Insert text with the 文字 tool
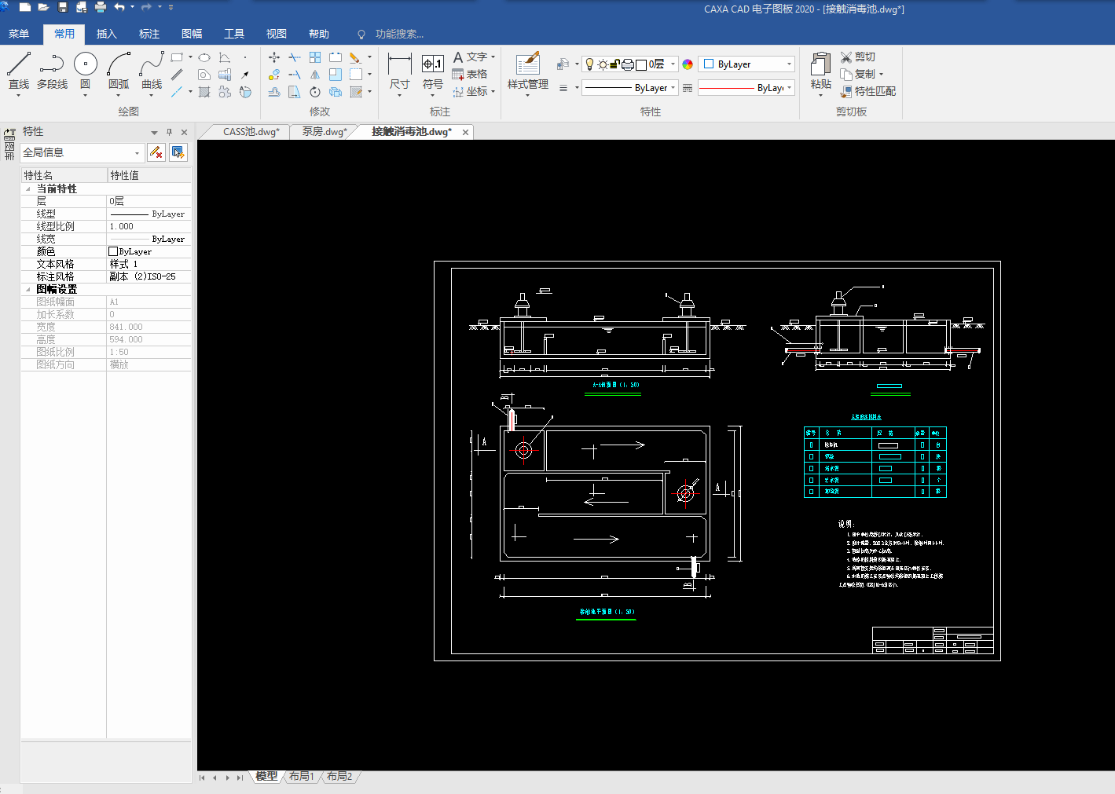Viewport: 1115px width, 794px height. (x=470, y=57)
